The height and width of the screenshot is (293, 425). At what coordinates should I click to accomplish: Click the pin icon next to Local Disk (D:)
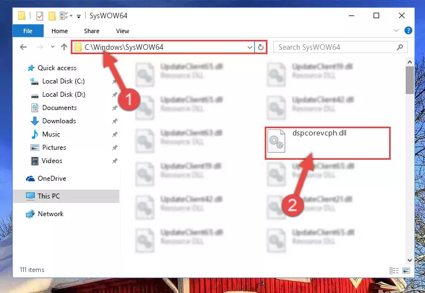tap(114, 95)
